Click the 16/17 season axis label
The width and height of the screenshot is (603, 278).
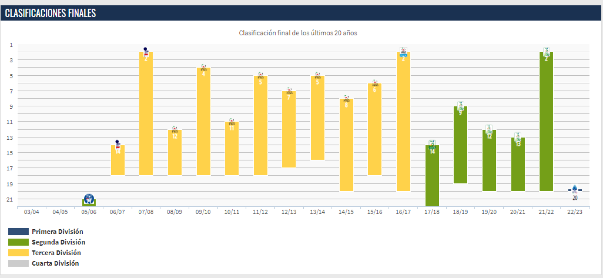coord(403,212)
